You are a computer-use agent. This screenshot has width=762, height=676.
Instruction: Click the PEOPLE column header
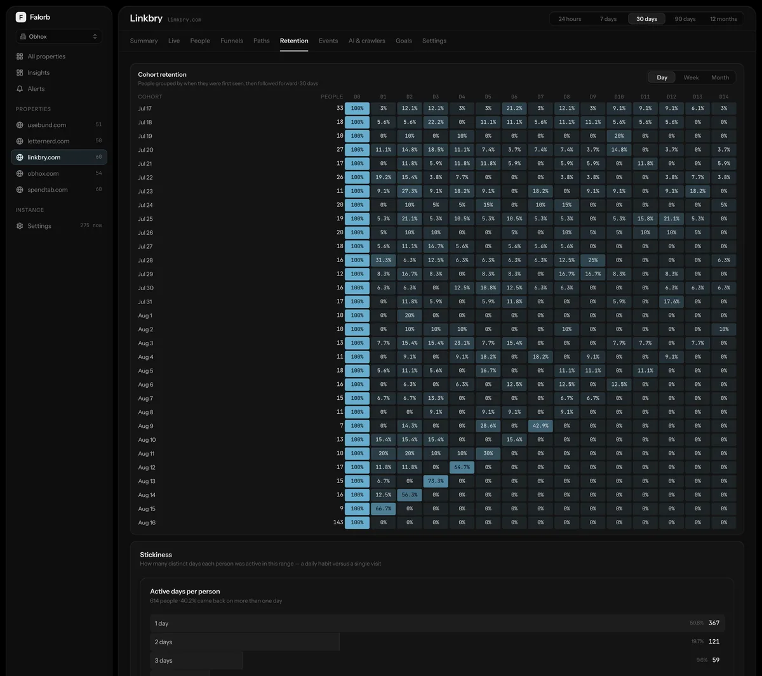331,97
